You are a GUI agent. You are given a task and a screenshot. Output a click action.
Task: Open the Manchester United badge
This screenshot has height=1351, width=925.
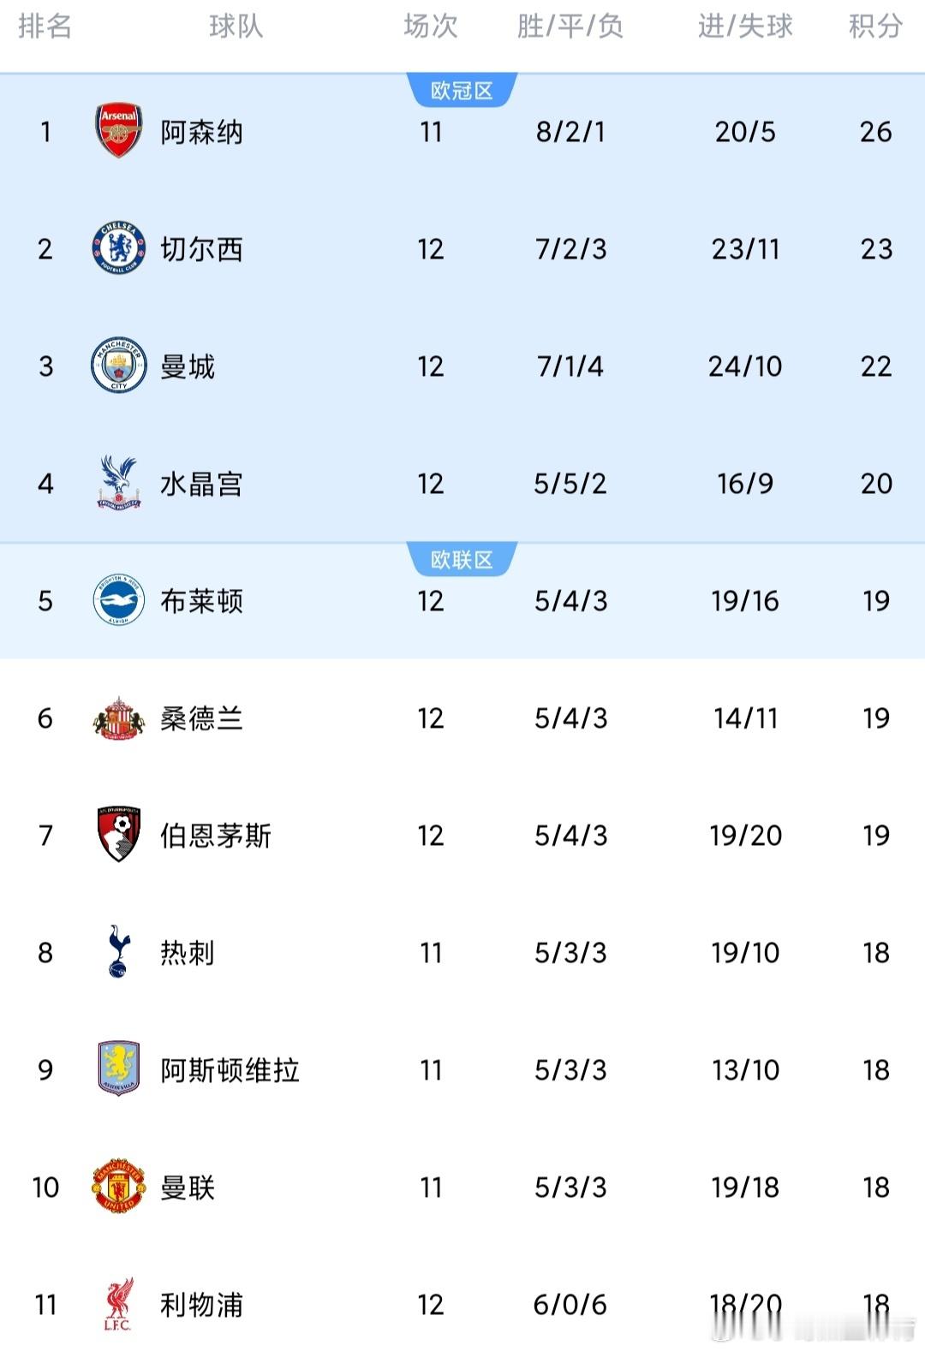pyautogui.click(x=118, y=1187)
